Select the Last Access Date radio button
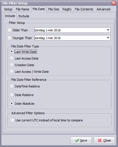 coord(12,58)
